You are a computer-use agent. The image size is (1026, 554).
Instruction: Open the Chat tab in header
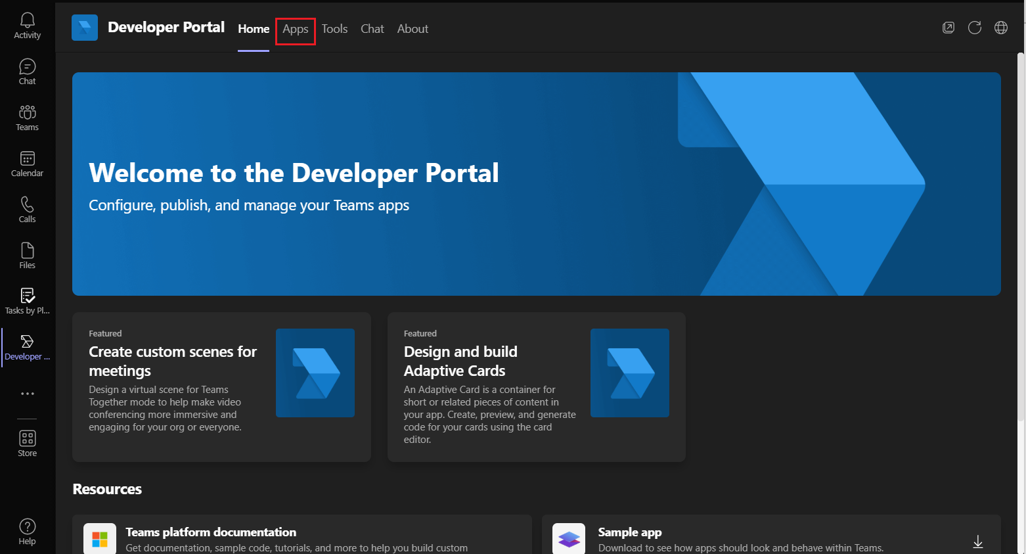click(372, 29)
